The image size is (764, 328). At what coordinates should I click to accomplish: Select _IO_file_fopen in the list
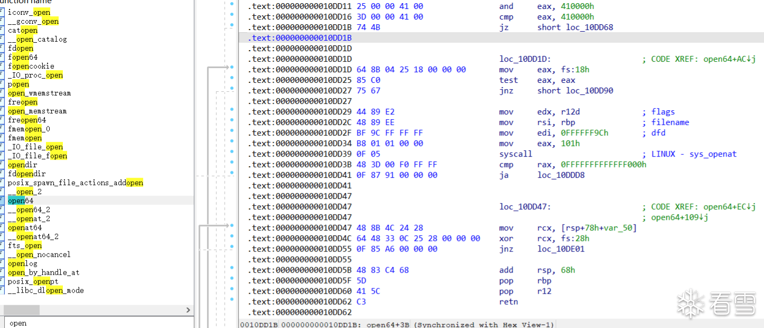[x=37, y=156]
